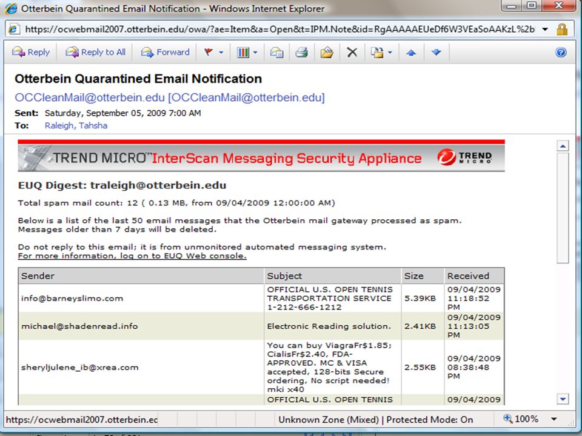Click the message body scrollbar thumb
The image size is (582, 436).
(563, 208)
